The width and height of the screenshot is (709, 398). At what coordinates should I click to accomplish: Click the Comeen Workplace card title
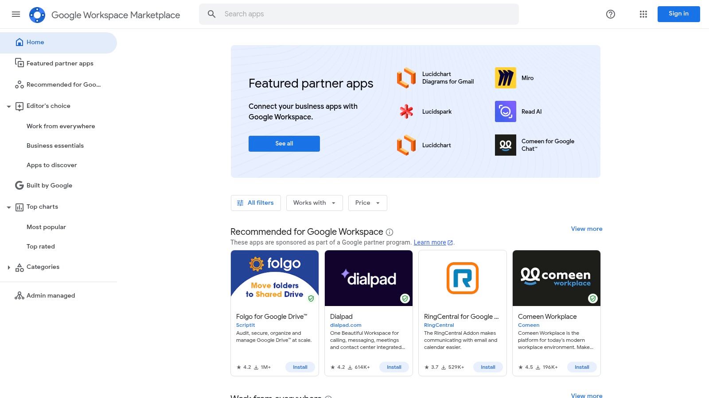tap(547, 317)
